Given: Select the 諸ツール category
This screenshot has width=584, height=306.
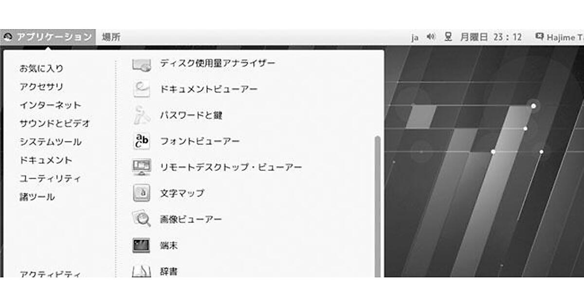Looking at the screenshot, I should (x=37, y=197).
